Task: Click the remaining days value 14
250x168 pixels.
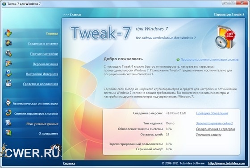Action: 167,135
